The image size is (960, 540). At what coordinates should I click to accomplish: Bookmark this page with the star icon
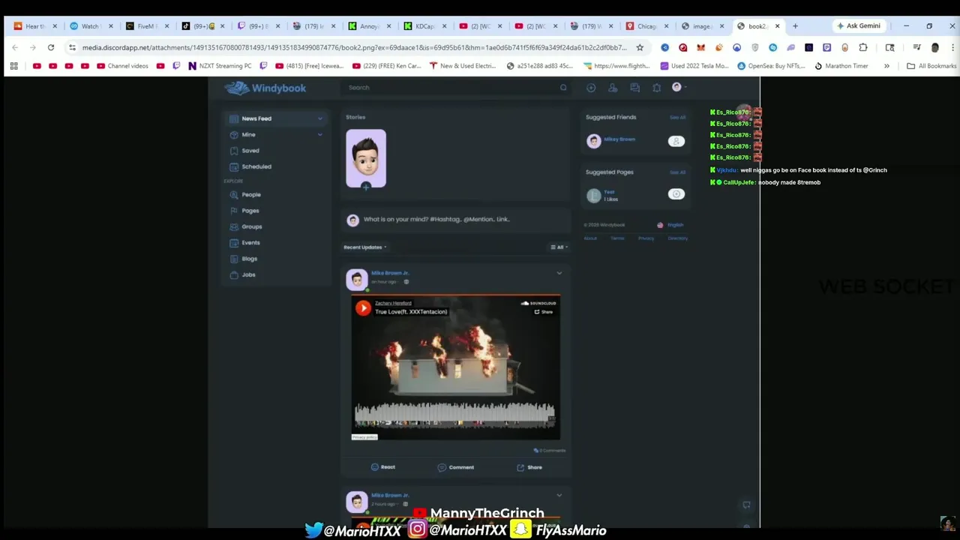tap(640, 47)
